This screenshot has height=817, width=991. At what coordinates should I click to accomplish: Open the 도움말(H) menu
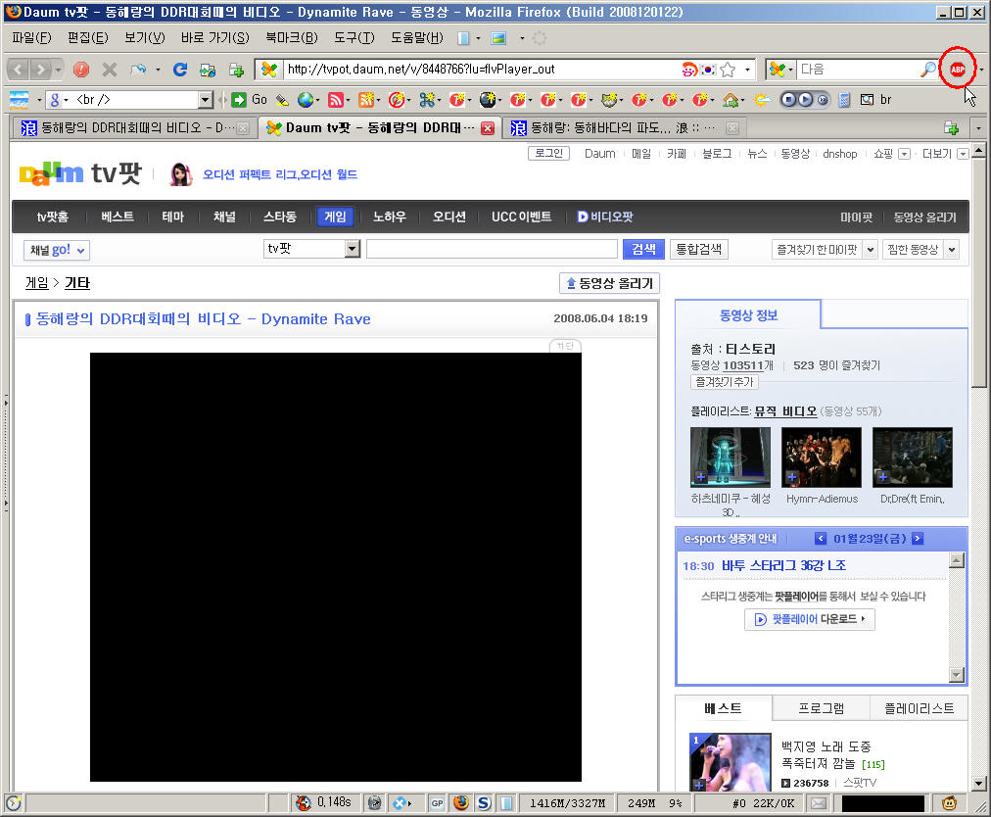[x=417, y=38]
